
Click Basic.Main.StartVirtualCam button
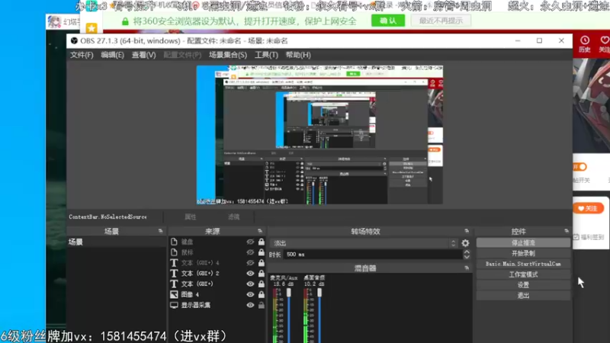click(x=523, y=264)
